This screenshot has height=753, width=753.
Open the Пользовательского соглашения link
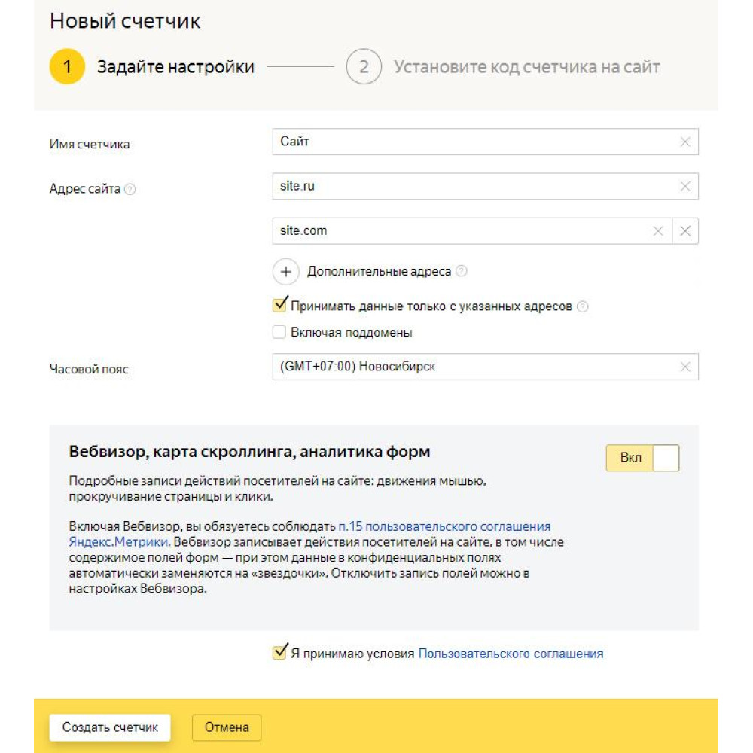pyautogui.click(x=511, y=654)
